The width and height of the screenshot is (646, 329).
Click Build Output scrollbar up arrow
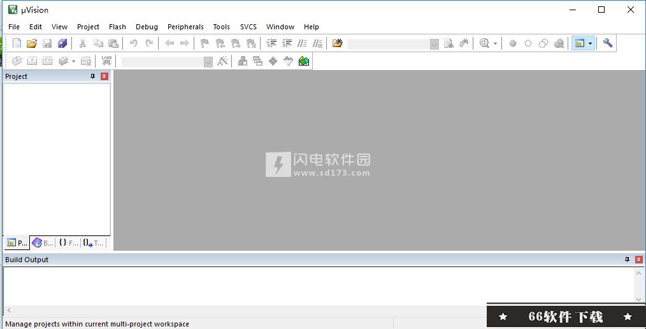tap(638, 272)
